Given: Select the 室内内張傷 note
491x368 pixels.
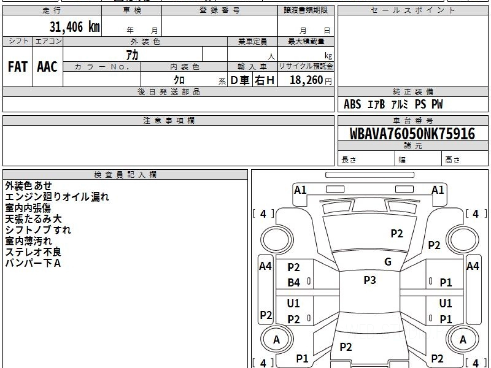Looking at the screenshot, I should (x=28, y=208).
